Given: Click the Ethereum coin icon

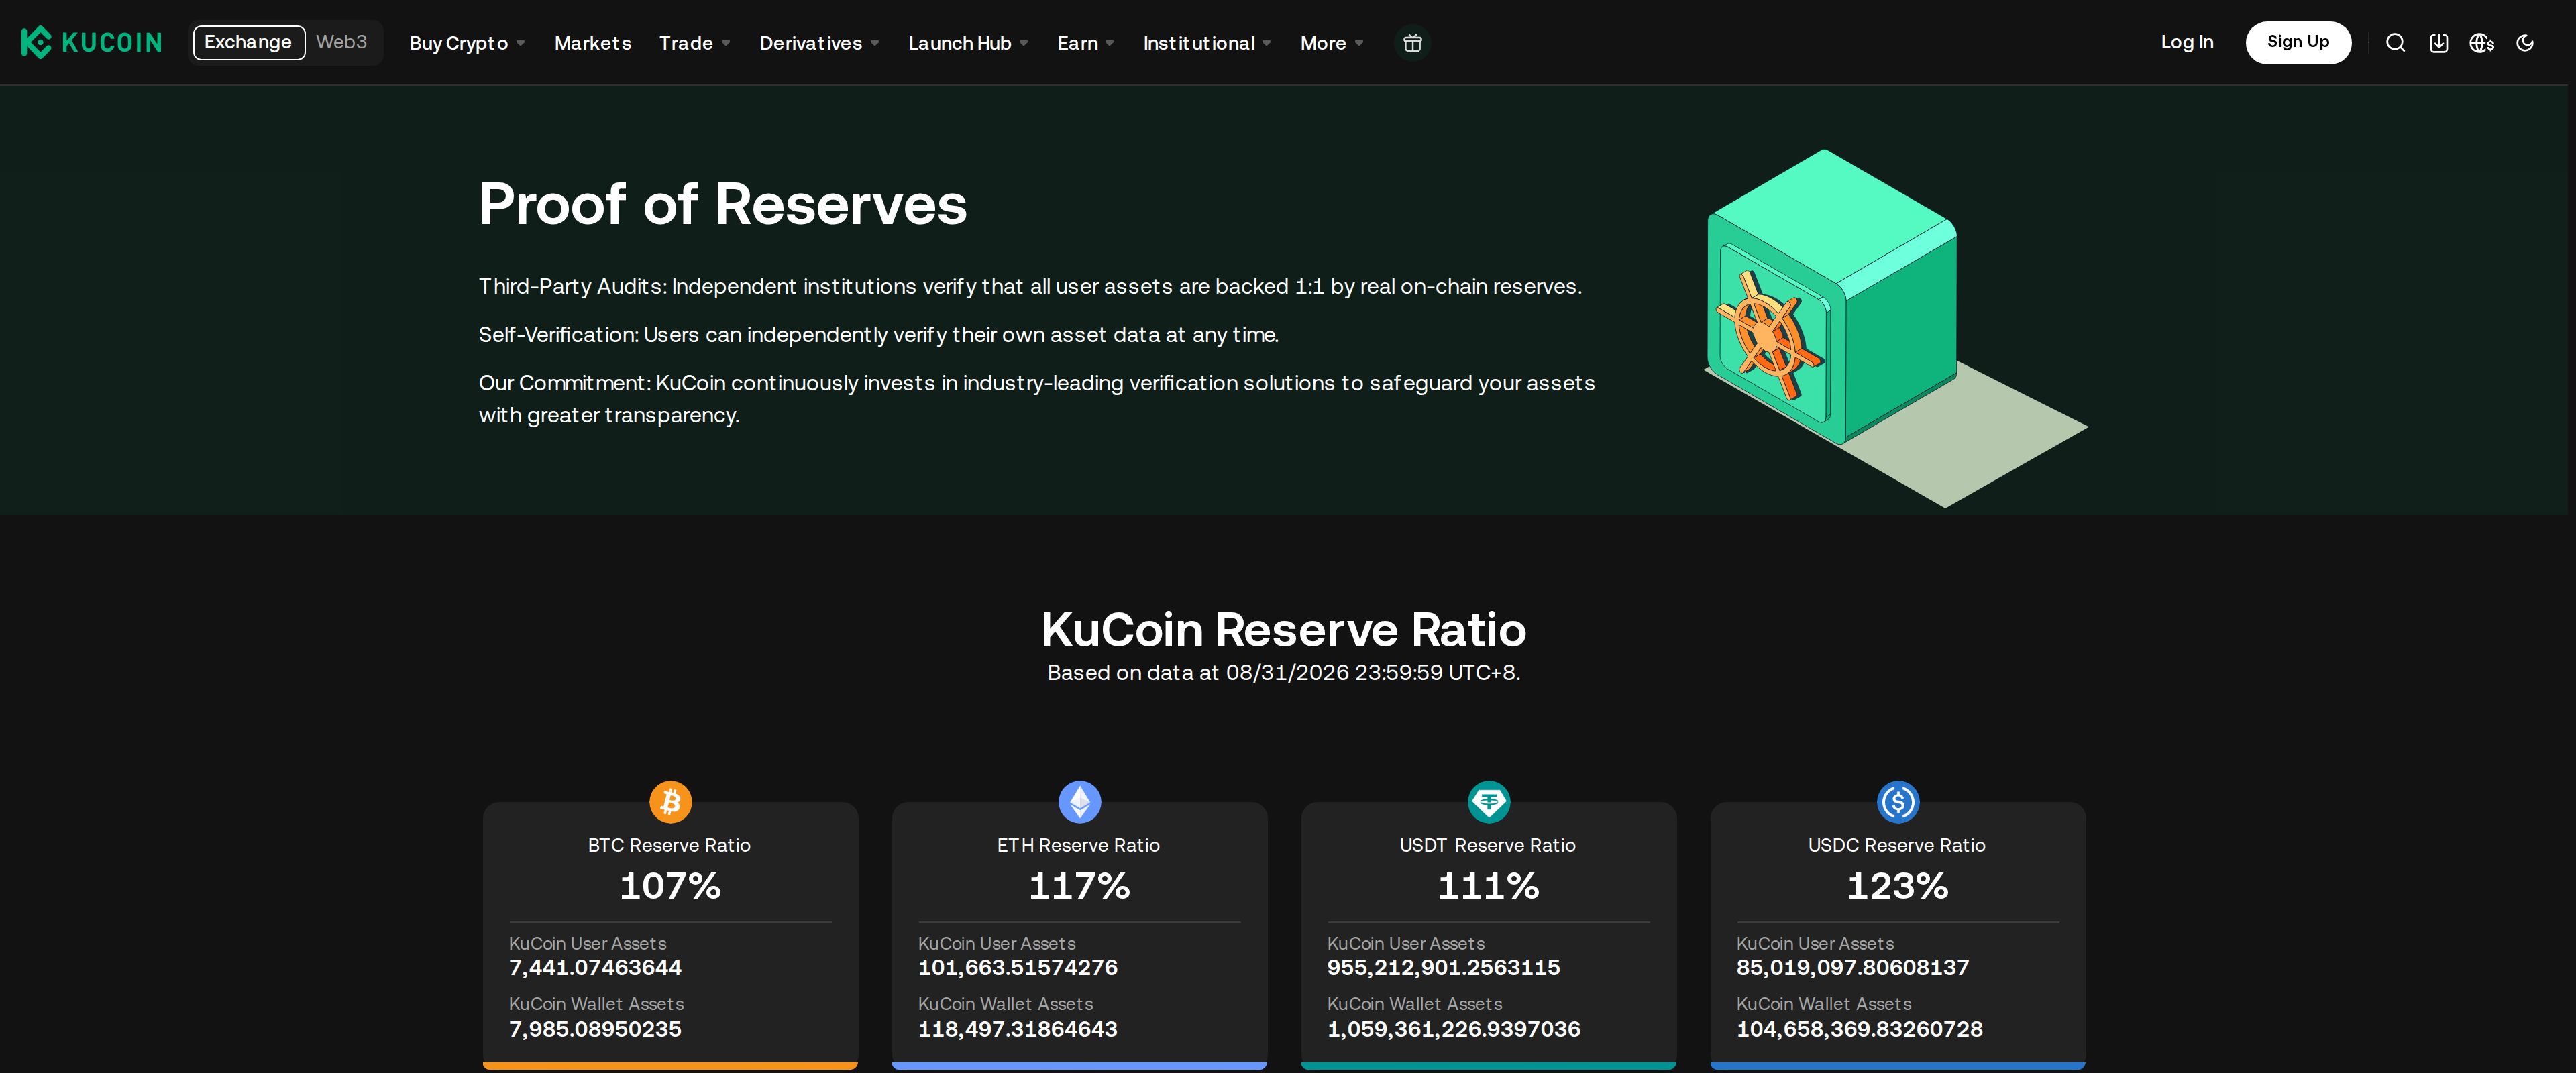Looking at the screenshot, I should coord(1079,801).
